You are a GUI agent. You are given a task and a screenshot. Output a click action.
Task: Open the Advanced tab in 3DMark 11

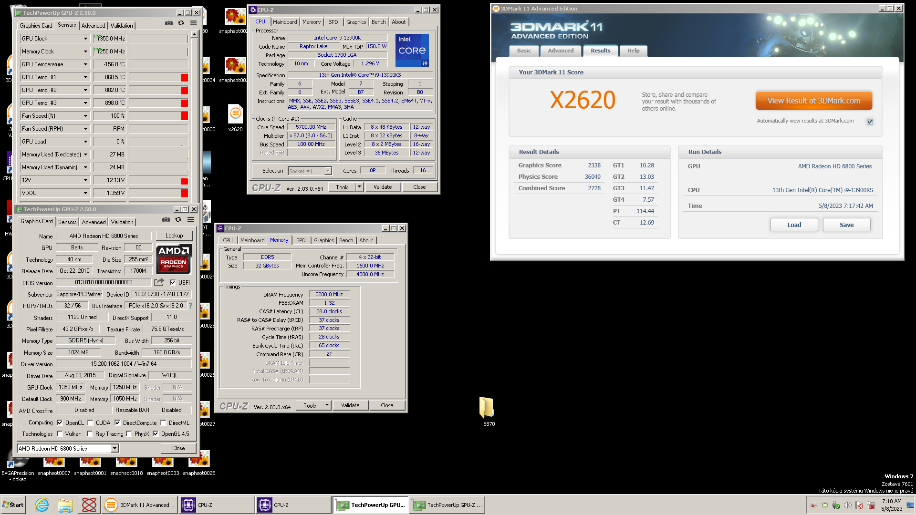click(x=561, y=51)
